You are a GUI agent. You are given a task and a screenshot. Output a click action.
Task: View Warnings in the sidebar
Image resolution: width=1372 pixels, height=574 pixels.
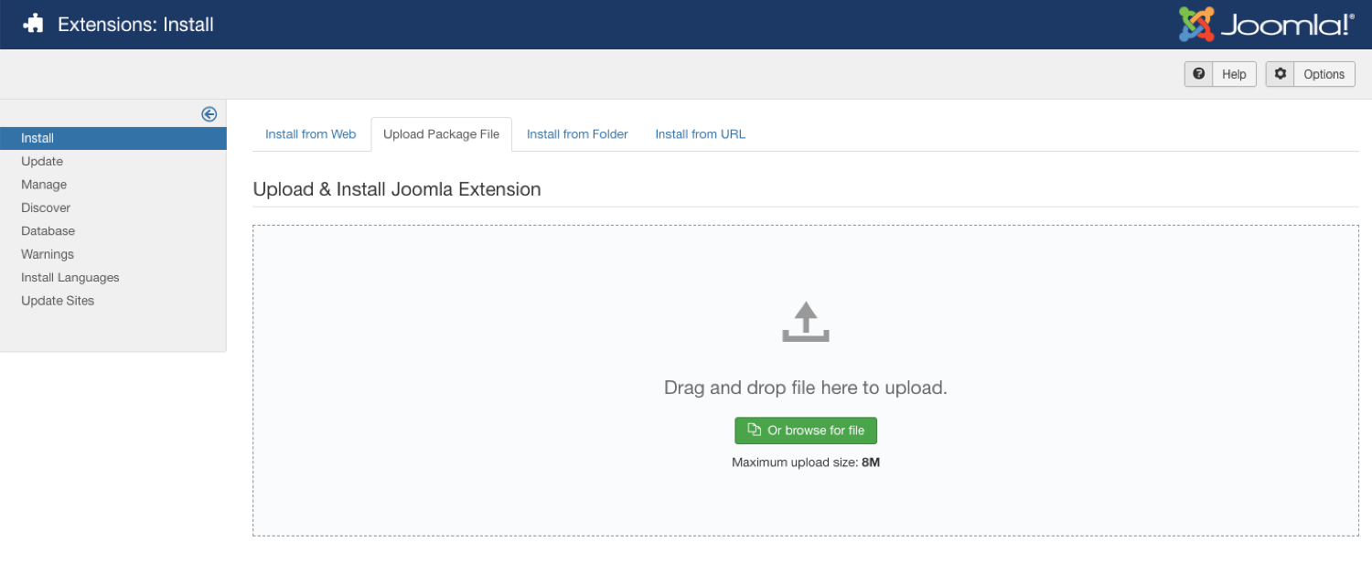(48, 254)
